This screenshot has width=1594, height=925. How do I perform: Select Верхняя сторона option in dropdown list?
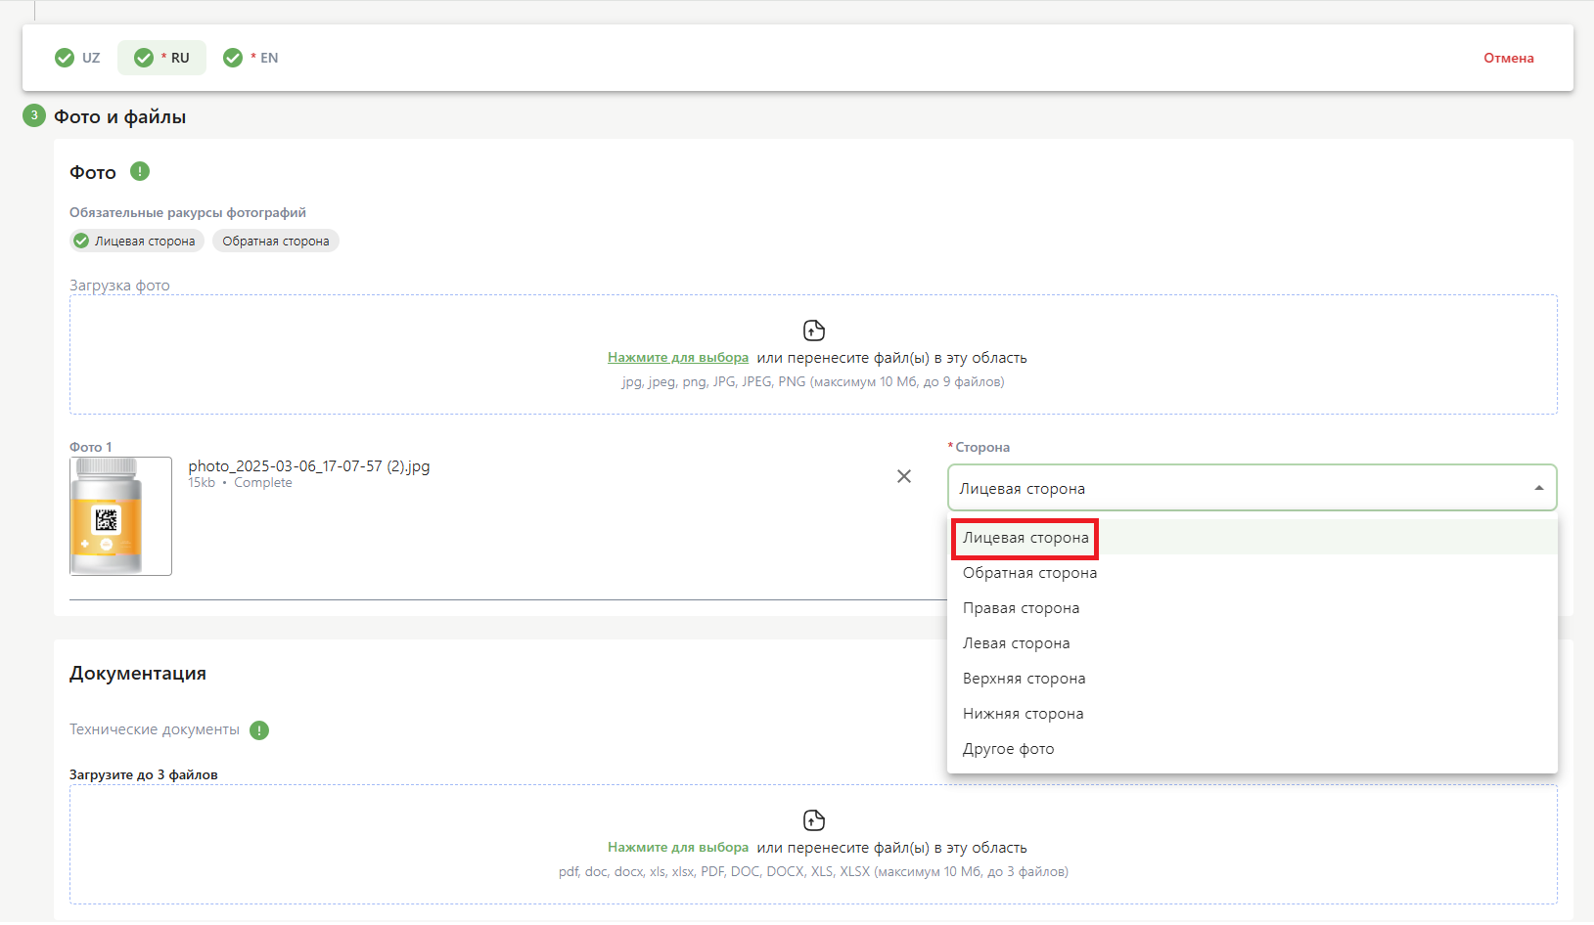click(1252, 679)
